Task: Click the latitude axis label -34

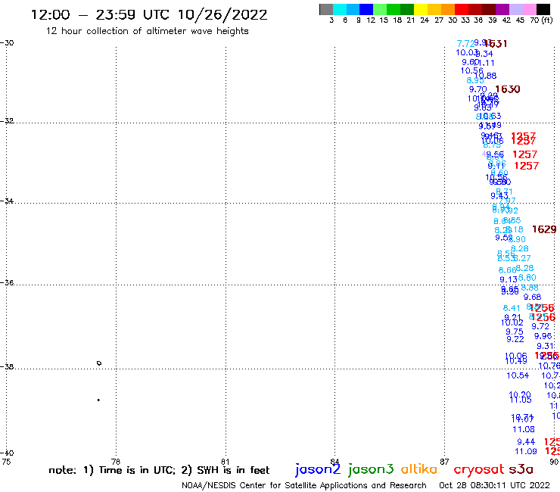Action: (x=7, y=201)
